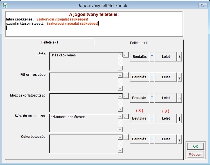Click the § icon for Mozgáskorlátozottság

click(x=179, y=98)
